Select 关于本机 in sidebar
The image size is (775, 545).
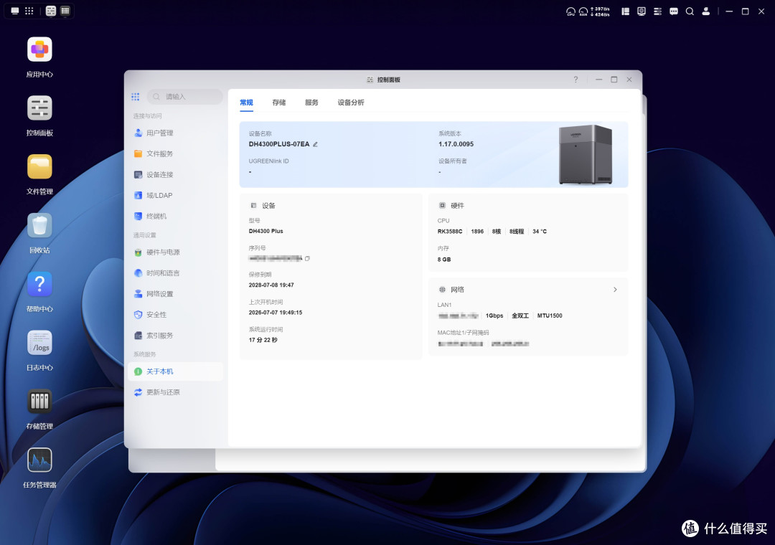175,371
